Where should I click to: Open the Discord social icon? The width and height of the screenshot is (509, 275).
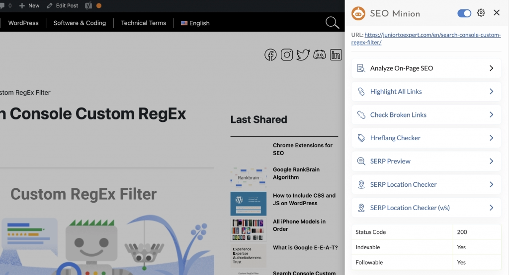pos(320,55)
